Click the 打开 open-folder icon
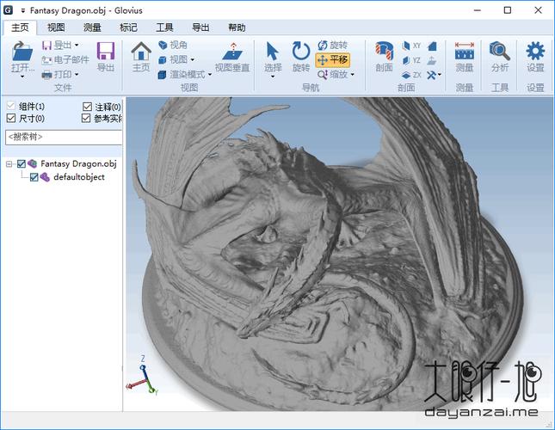 (x=22, y=52)
